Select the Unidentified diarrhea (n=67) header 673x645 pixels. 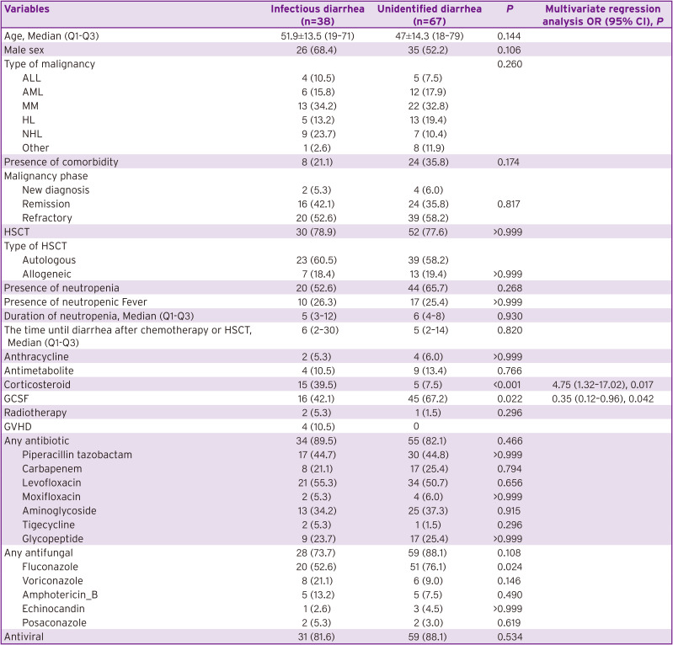pyautogui.click(x=430, y=15)
